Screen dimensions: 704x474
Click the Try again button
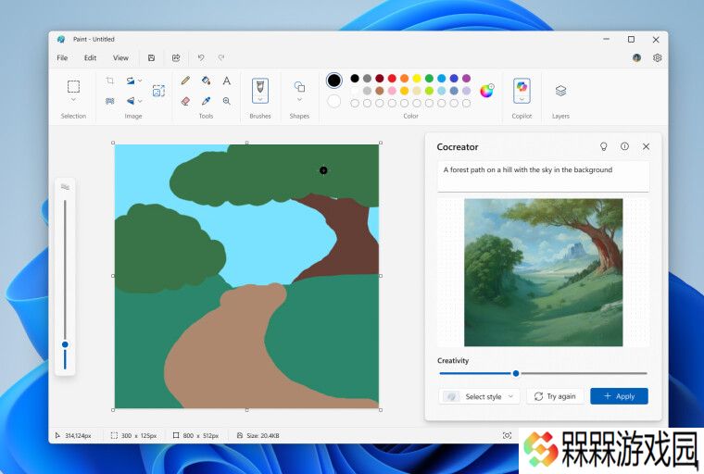[x=555, y=396]
